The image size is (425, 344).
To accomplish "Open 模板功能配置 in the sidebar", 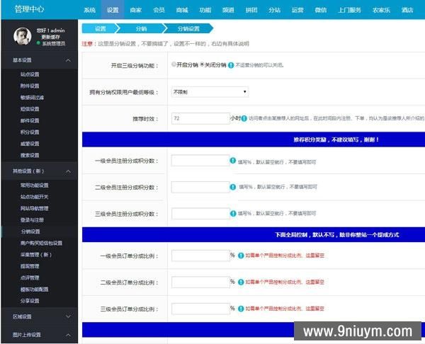I will 35,289.
